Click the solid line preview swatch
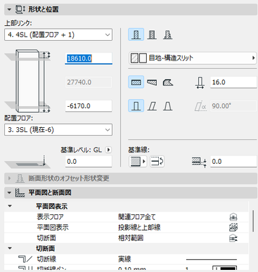This screenshot has height=272, width=258. pyautogui.click(x=211, y=259)
